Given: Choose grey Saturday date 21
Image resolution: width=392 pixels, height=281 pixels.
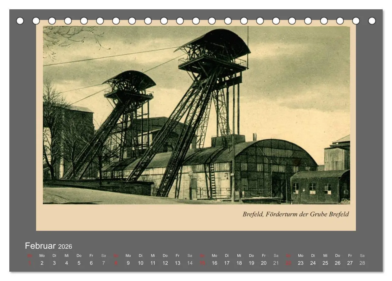Looking at the screenshot, I should pos(276,263).
